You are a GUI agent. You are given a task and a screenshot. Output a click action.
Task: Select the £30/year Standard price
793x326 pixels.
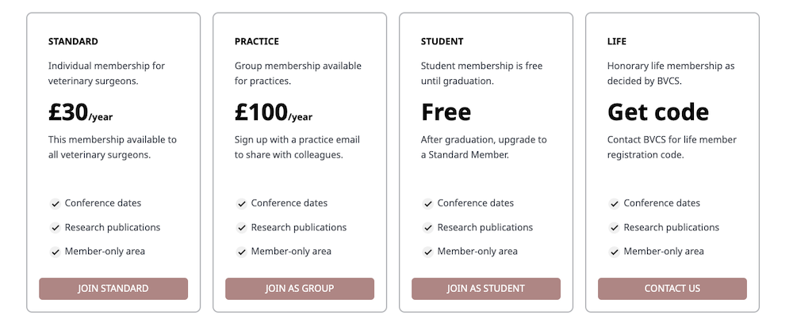click(80, 113)
